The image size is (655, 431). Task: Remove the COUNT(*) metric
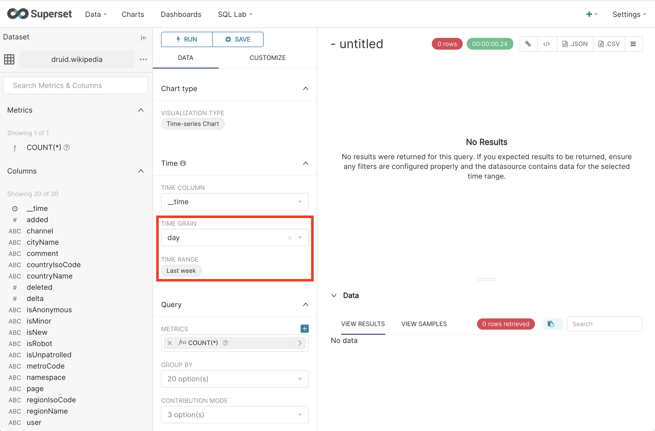pyautogui.click(x=170, y=343)
